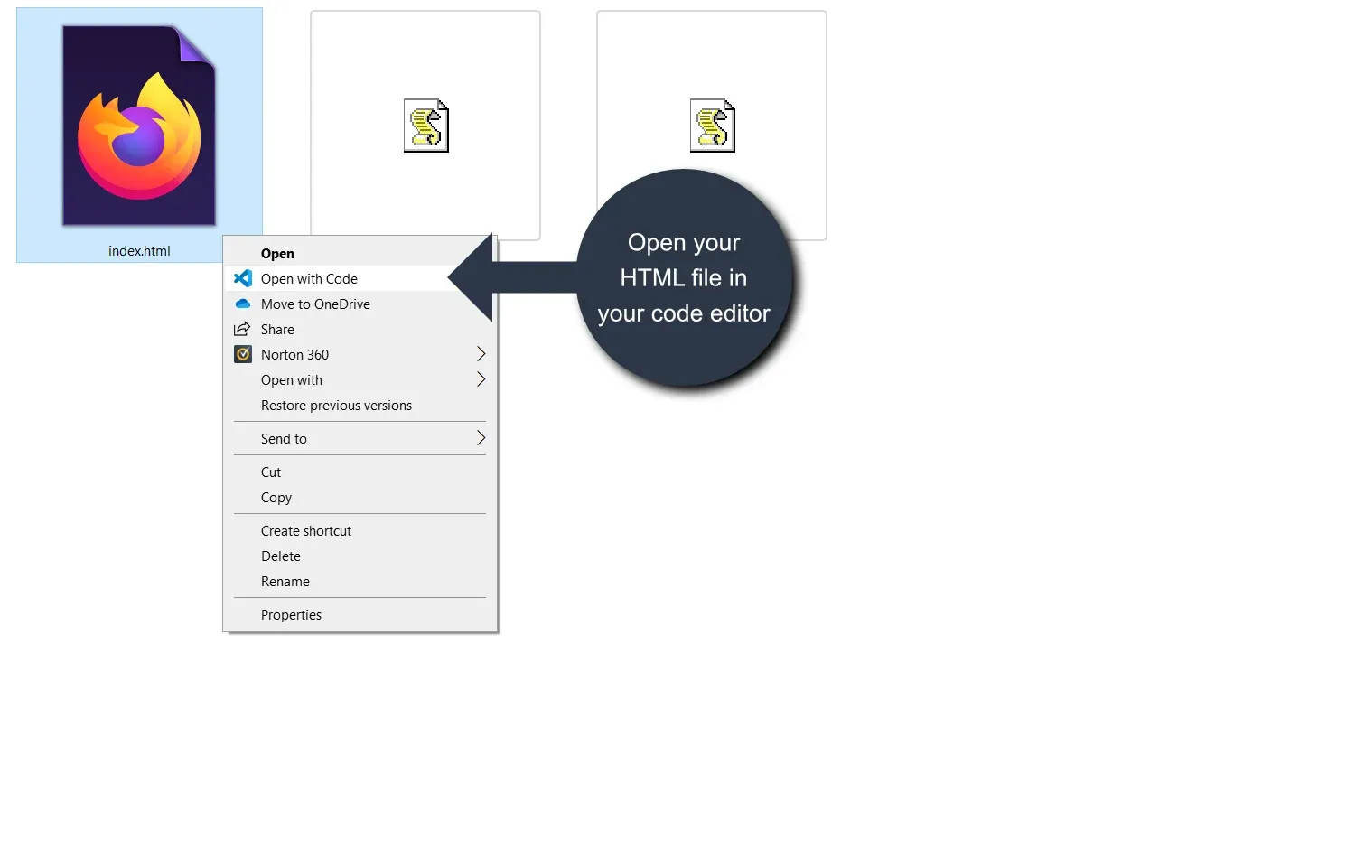Click the Share icon in the menu
Image resolution: width=1355 pixels, height=850 pixels.
pos(242,329)
